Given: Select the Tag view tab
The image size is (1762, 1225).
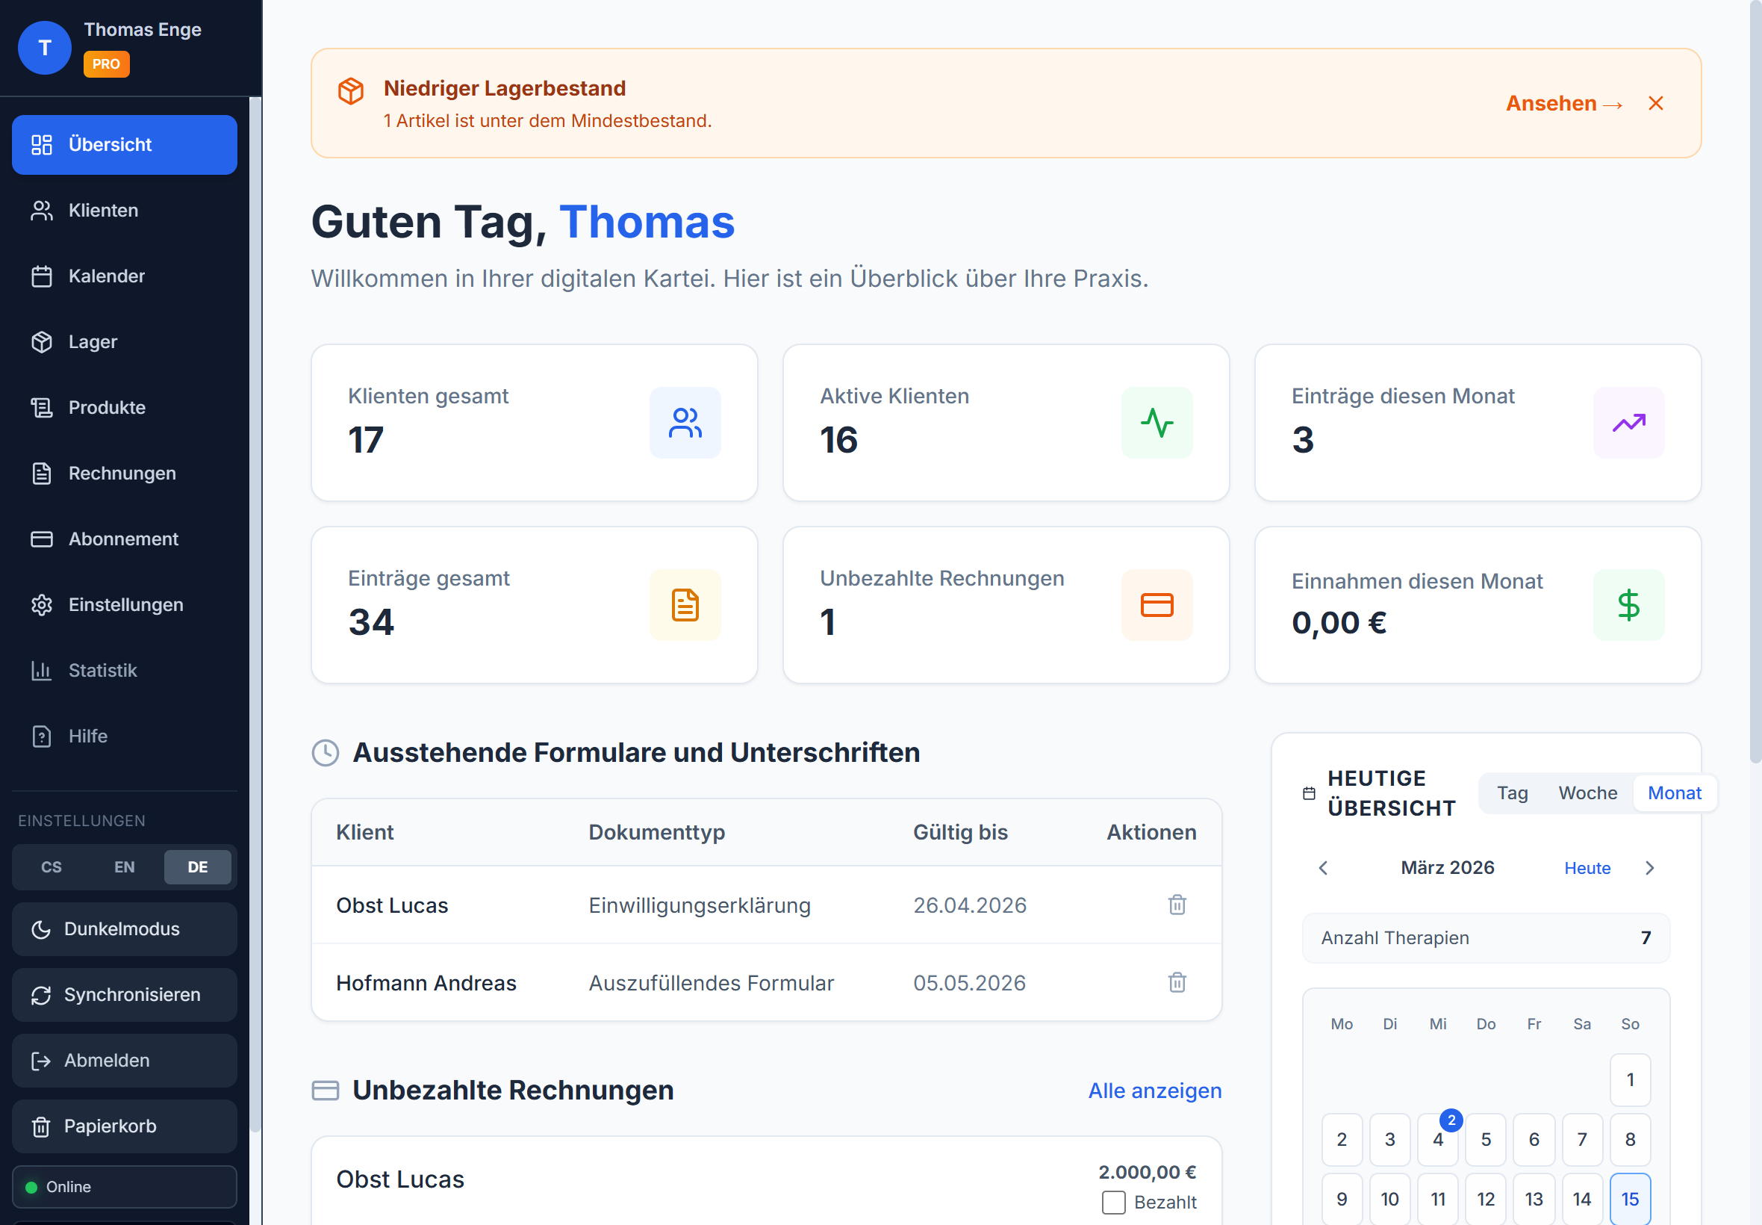Looking at the screenshot, I should coord(1512,793).
